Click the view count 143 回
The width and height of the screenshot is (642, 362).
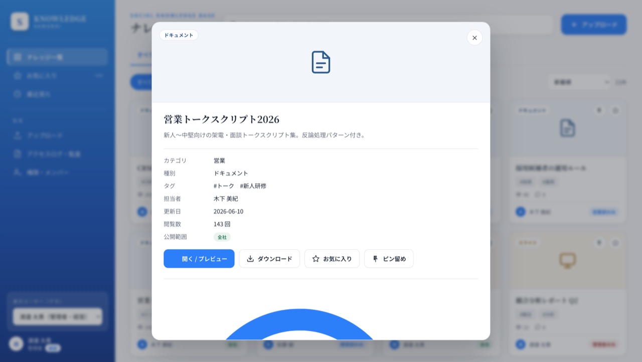(222, 224)
